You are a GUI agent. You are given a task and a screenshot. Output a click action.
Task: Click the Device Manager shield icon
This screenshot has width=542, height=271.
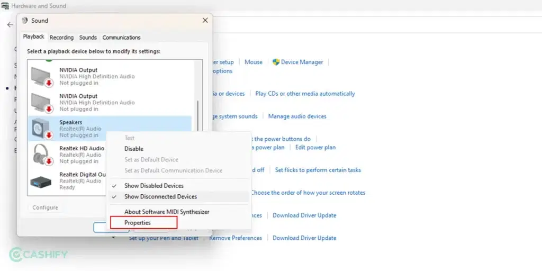pyautogui.click(x=276, y=62)
